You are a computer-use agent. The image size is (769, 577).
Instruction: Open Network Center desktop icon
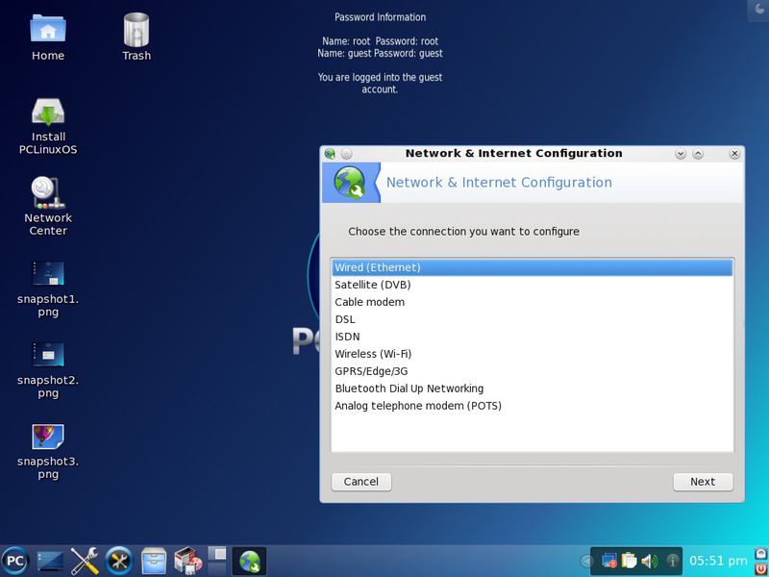tap(48, 206)
